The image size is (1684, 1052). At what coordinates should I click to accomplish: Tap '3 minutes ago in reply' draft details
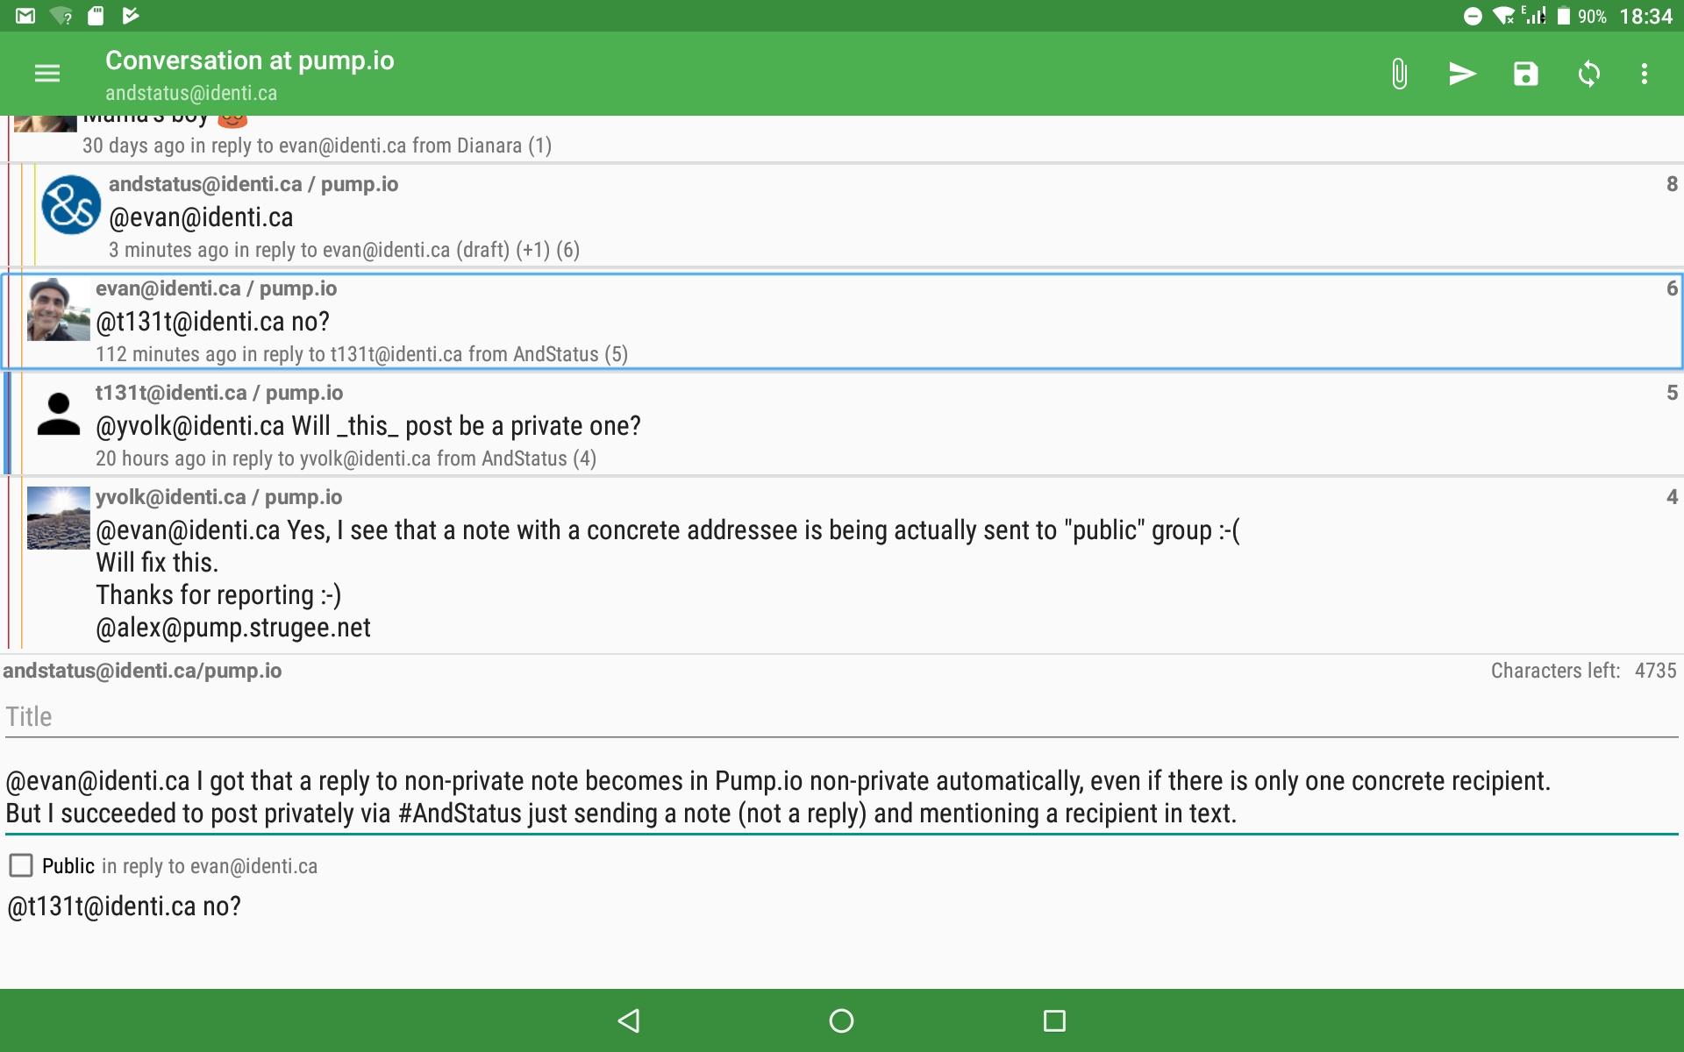click(344, 250)
